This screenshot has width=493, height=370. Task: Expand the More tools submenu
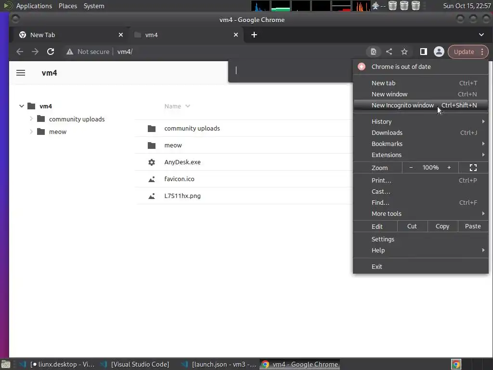pyautogui.click(x=421, y=213)
